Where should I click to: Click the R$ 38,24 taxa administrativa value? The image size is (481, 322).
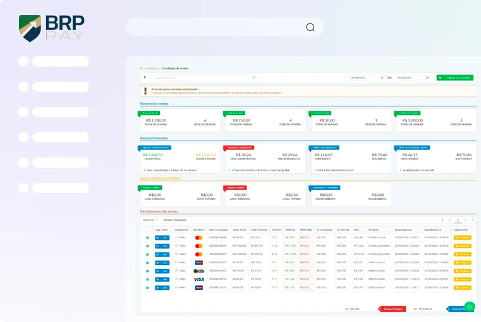[x=243, y=155]
